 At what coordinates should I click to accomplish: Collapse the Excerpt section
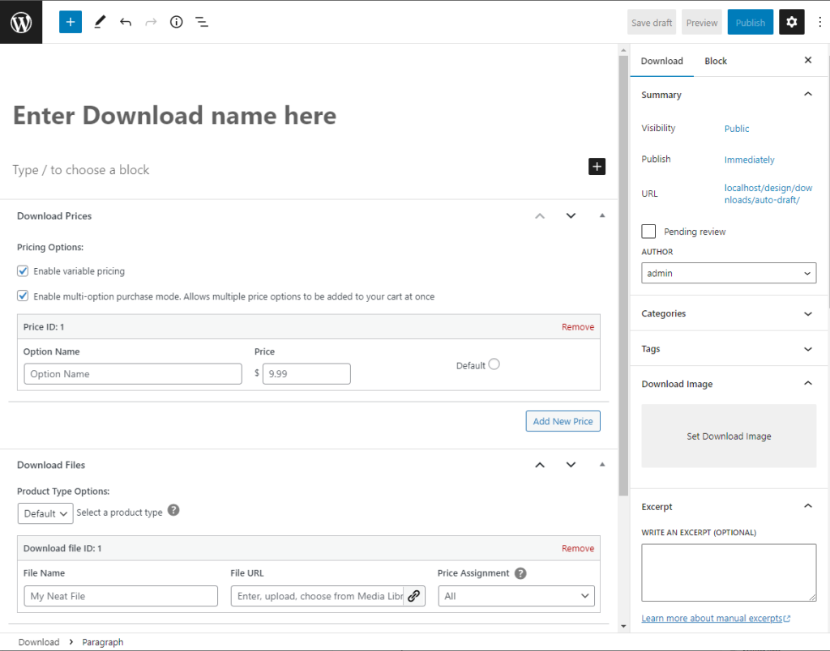point(808,507)
